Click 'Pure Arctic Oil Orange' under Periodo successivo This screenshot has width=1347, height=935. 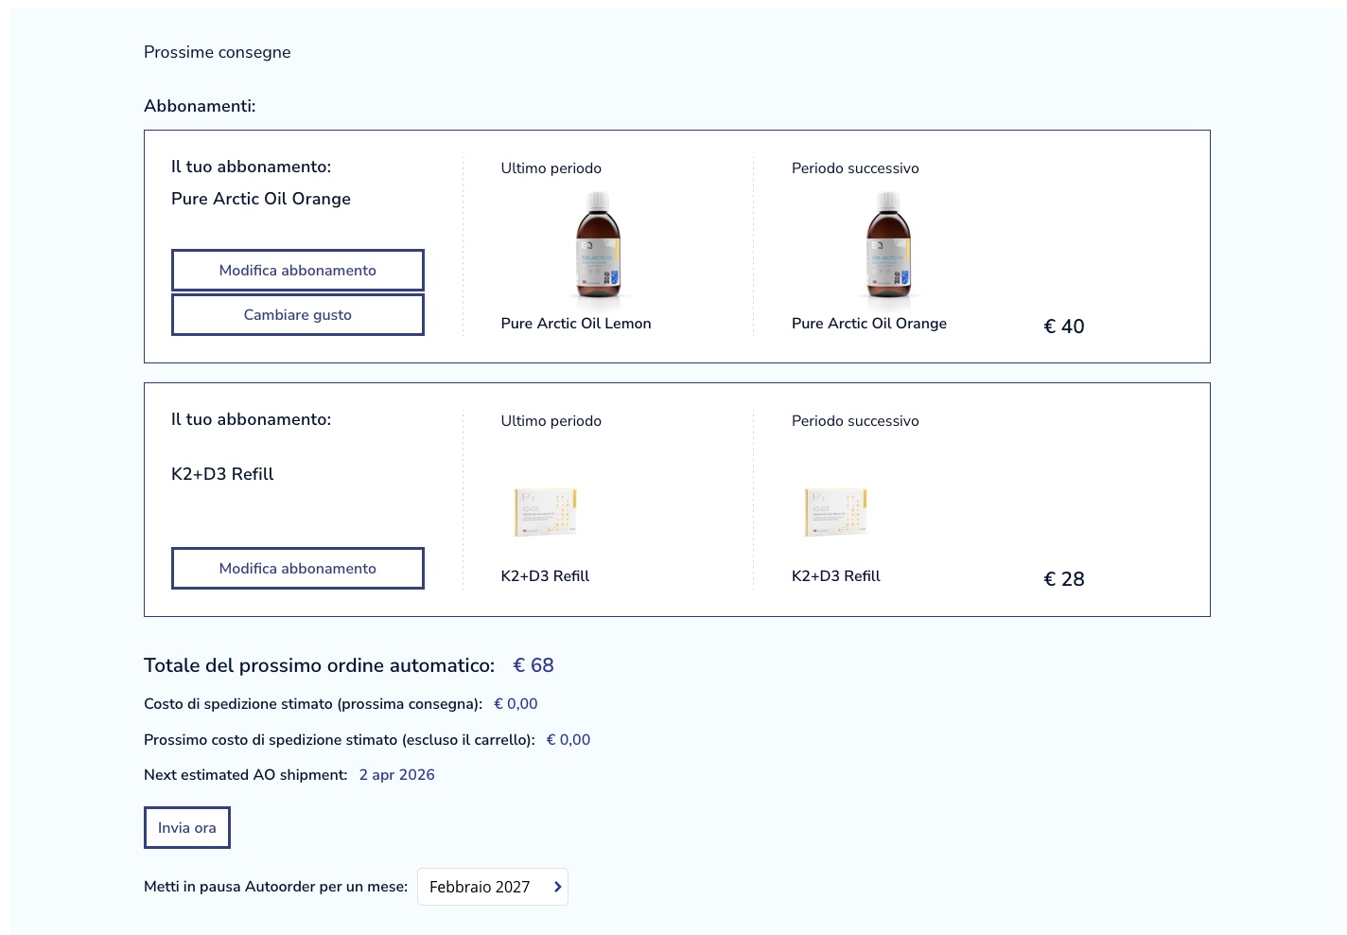869,324
